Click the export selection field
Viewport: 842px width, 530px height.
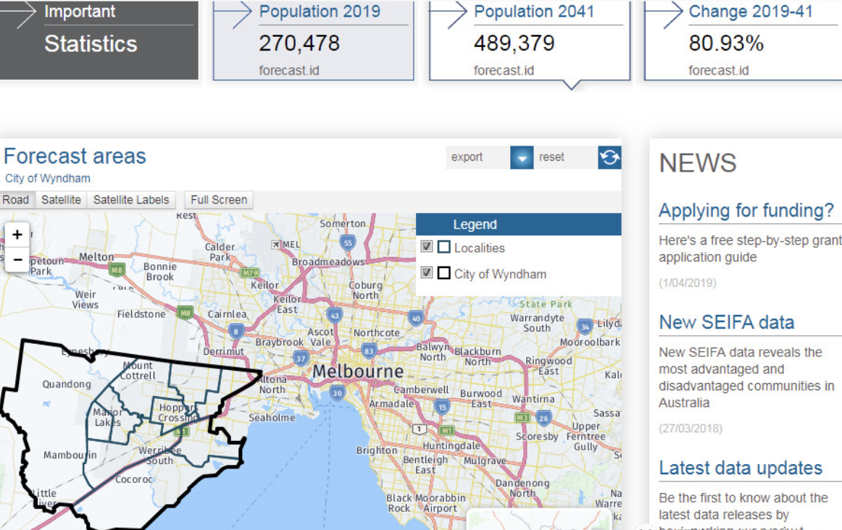(x=478, y=157)
